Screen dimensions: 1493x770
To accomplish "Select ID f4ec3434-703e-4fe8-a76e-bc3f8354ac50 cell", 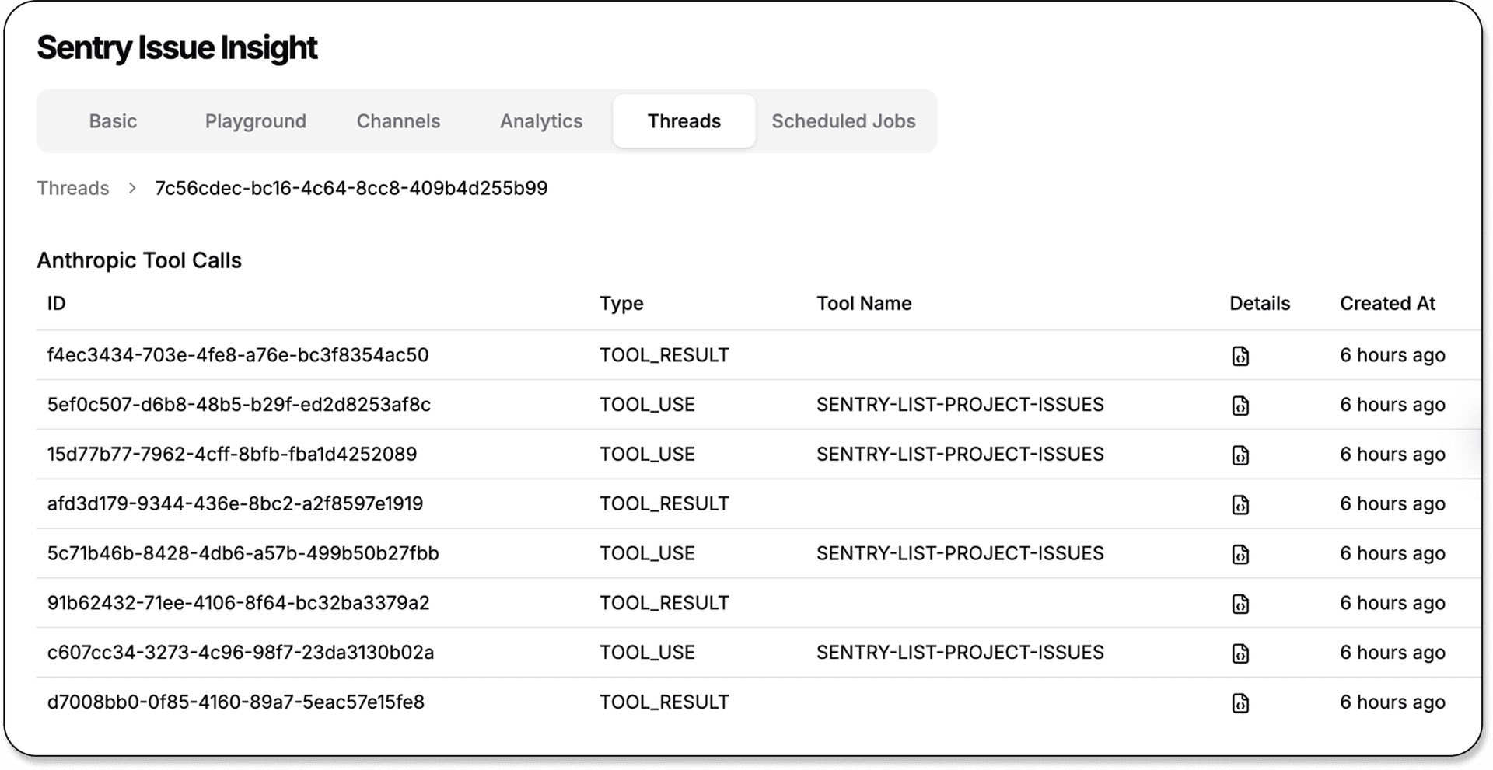I will [x=238, y=355].
